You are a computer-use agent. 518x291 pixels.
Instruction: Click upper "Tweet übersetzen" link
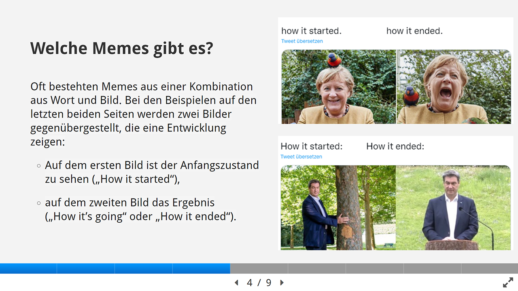[x=302, y=41]
